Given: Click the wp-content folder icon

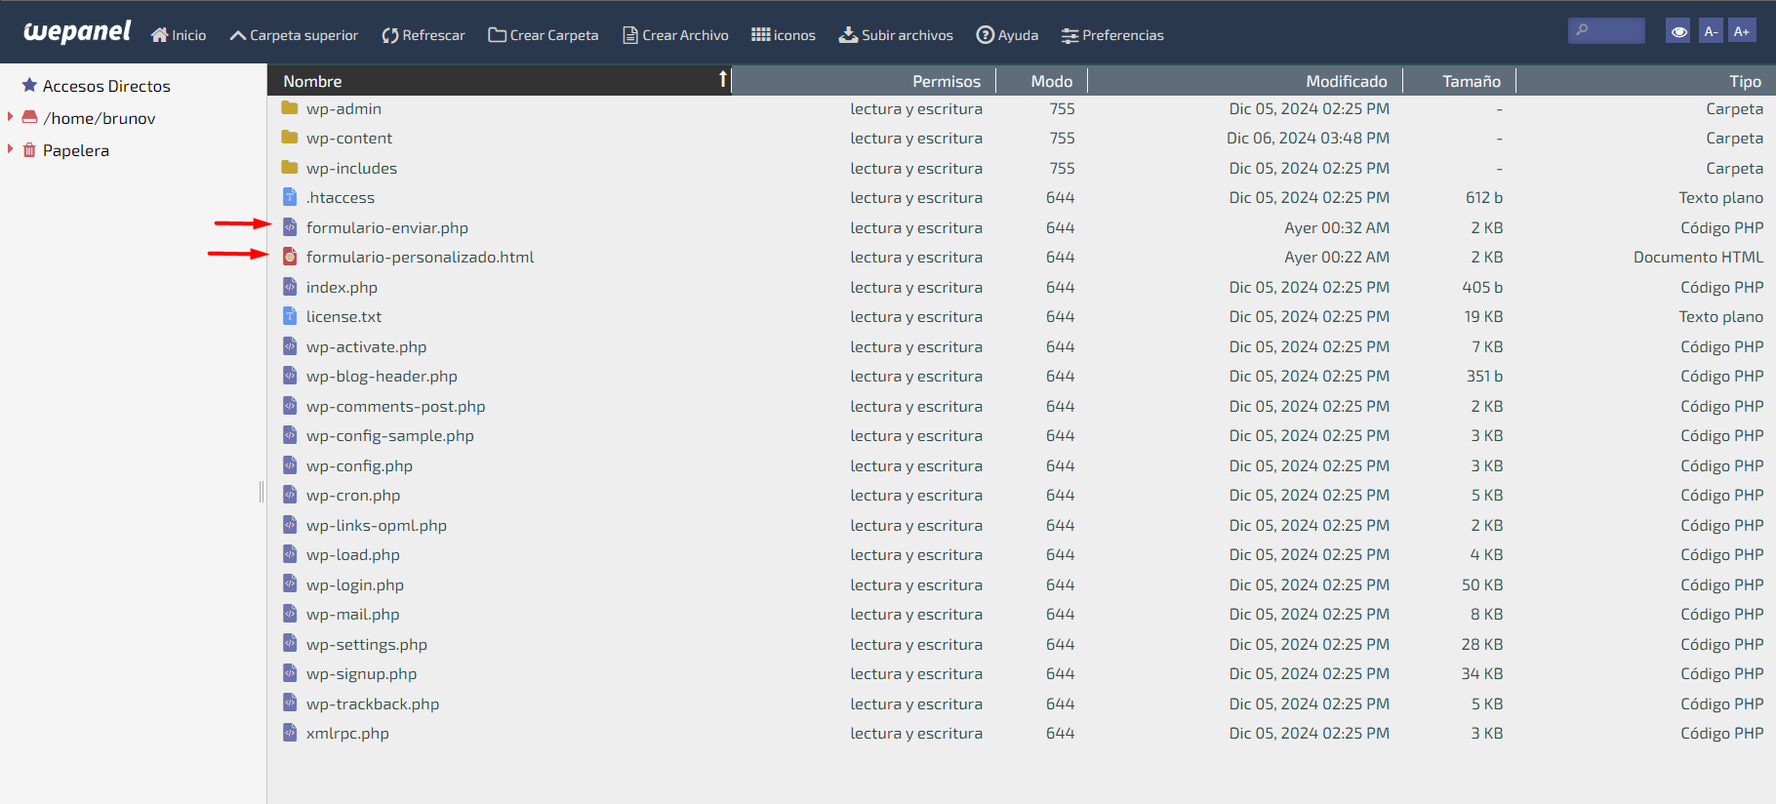Looking at the screenshot, I should [x=290, y=137].
